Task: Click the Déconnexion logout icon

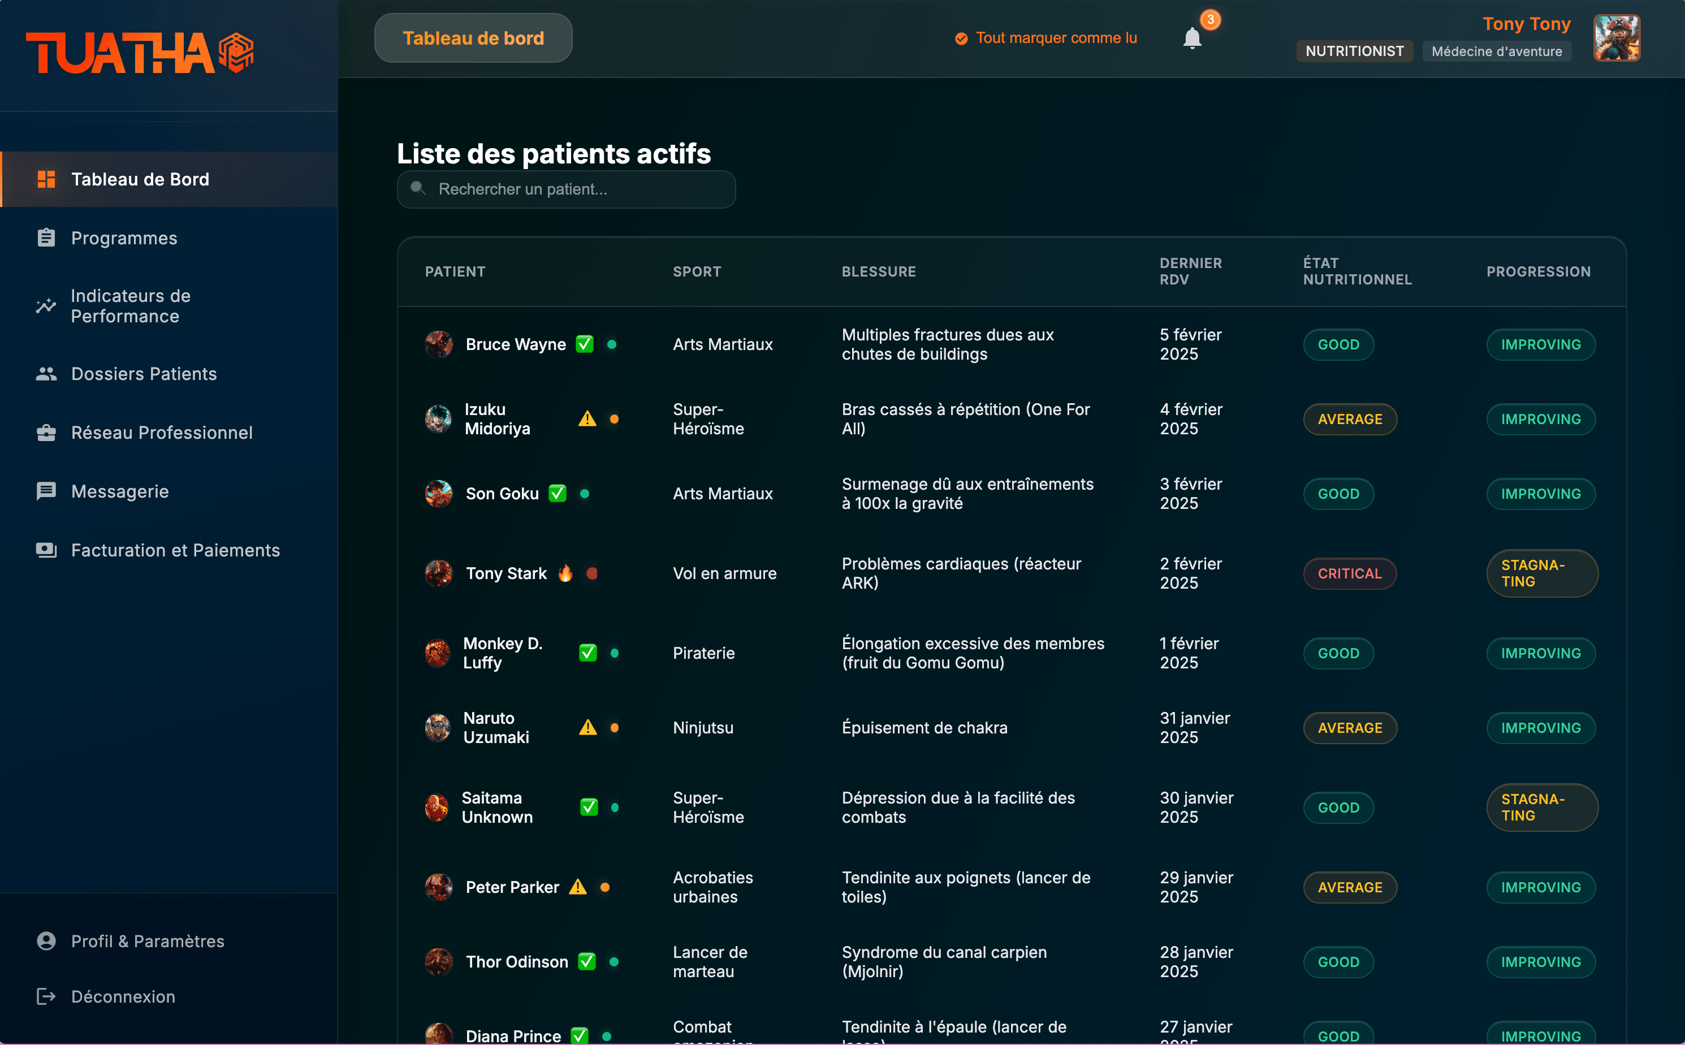Action: click(46, 996)
